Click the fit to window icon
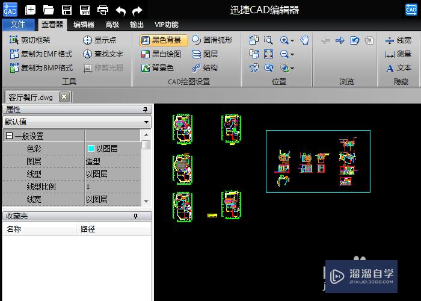Image resolution: width=421 pixels, height=301 pixels. pyautogui.click(x=268, y=54)
